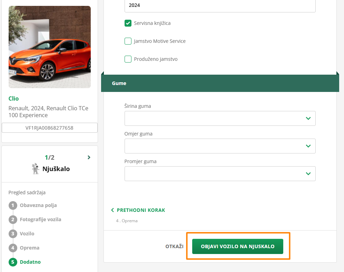
Task: Go to Obavezna polja section label
Action: pos(38,205)
